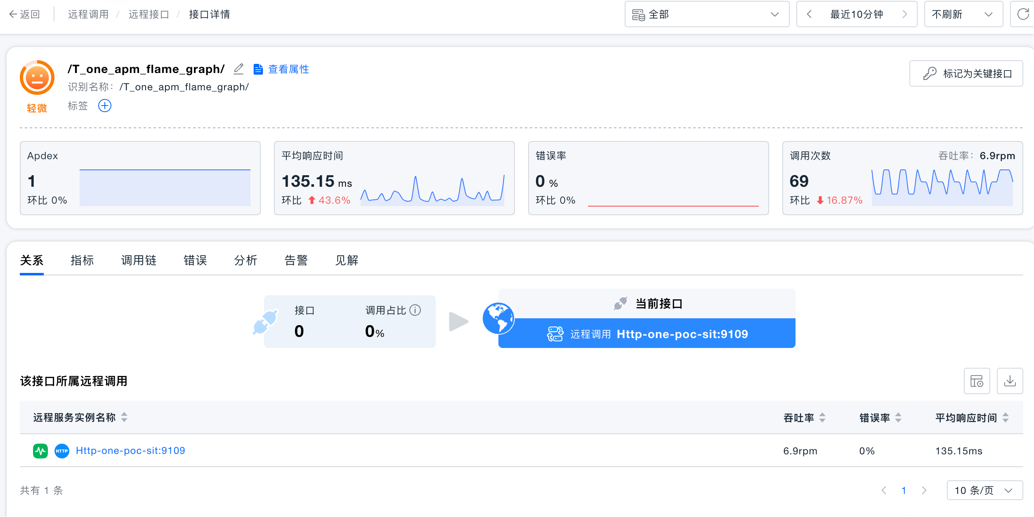The height and width of the screenshot is (517, 1034).
Task: Click the plug icon beside 接口 card
Action: point(265,322)
